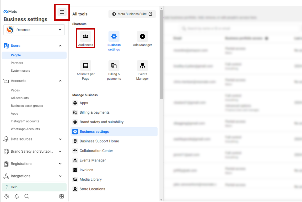Open Business asset groups item
The height and width of the screenshot is (202, 302).
point(27,106)
